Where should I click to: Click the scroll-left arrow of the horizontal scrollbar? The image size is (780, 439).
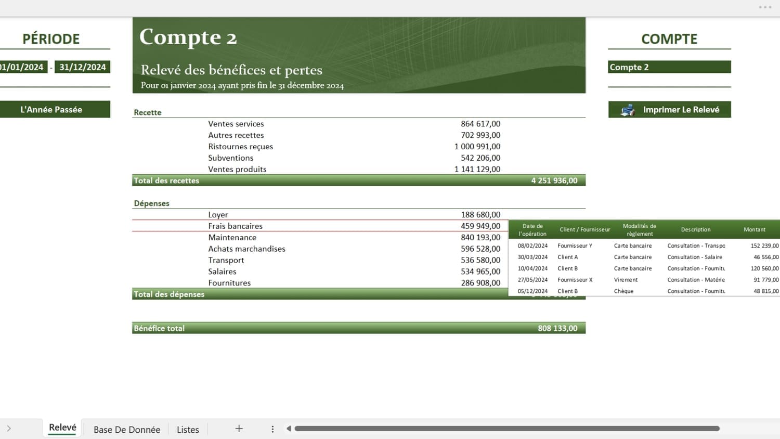pyautogui.click(x=289, y=429)
